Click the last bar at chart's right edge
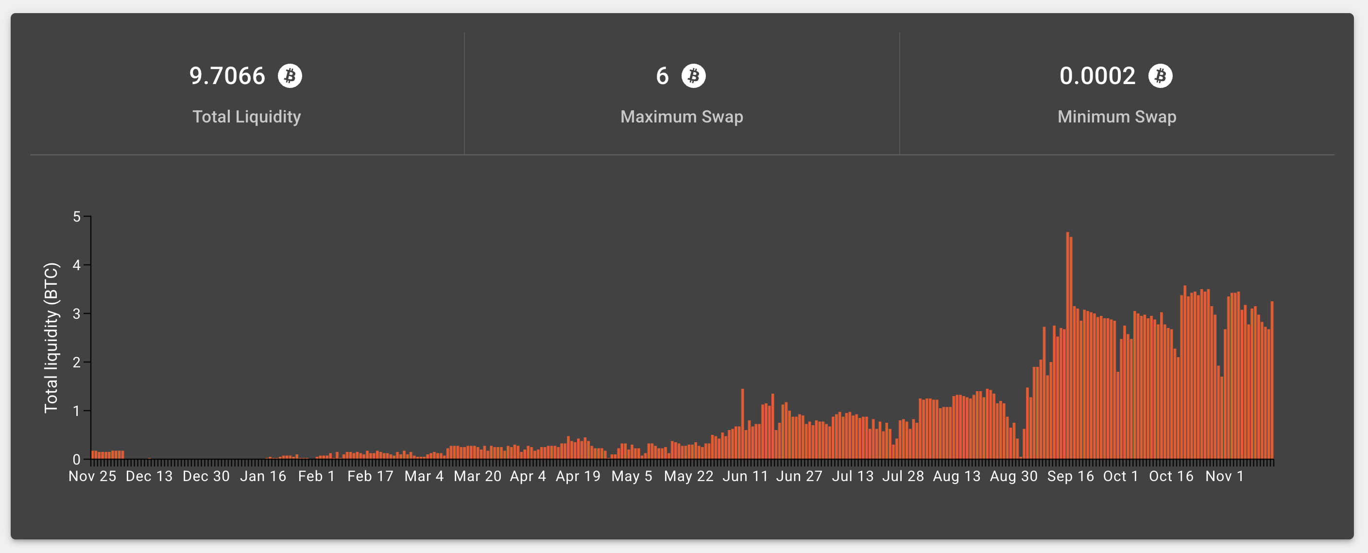This screenshot has height=553, width=1368. pyautogui.click(x=1272, y=380)
